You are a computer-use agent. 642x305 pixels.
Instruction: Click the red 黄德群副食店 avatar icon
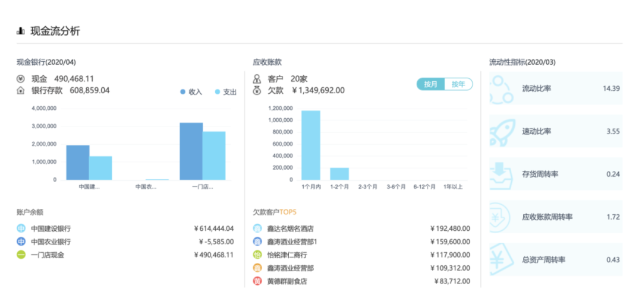(x=257, y=281)
